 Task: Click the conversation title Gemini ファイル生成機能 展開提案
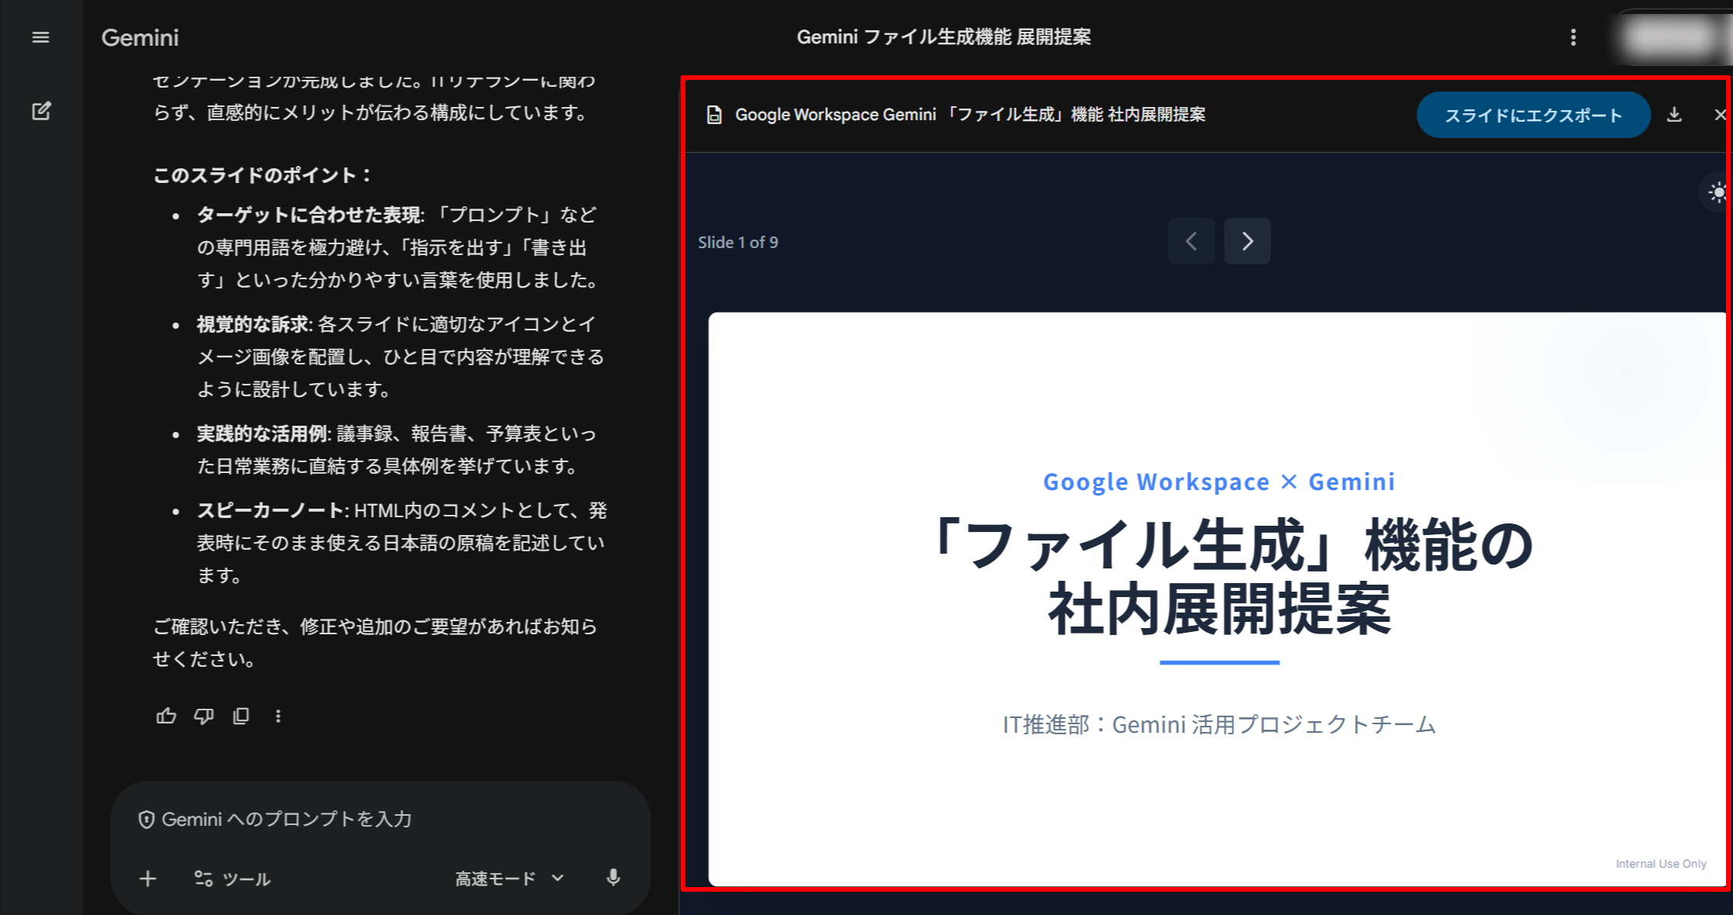click(x=944, y=37)
